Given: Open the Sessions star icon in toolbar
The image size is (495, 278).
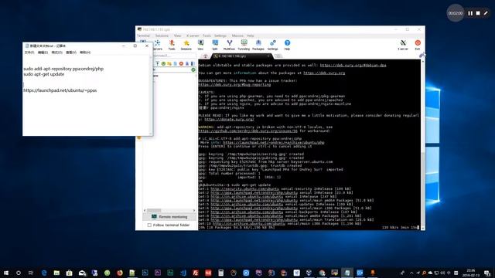Looking at the screenshot, I should [186, 45].
